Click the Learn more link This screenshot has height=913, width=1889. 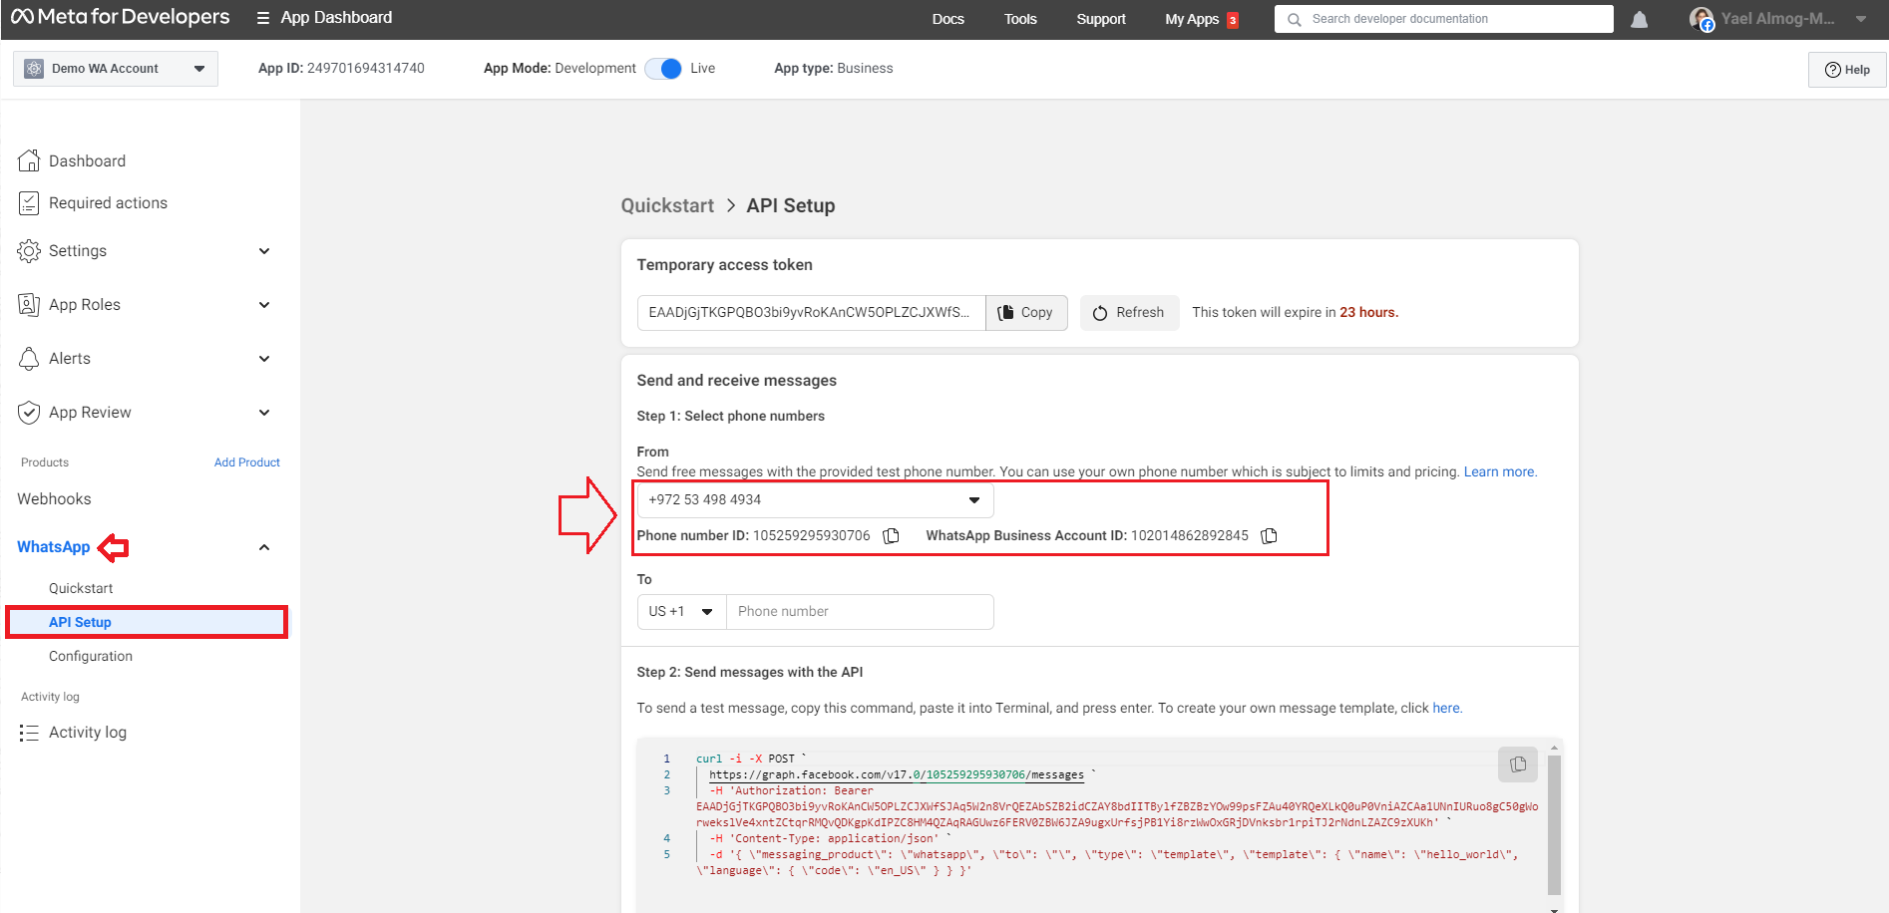click(x=1500, y=472)
